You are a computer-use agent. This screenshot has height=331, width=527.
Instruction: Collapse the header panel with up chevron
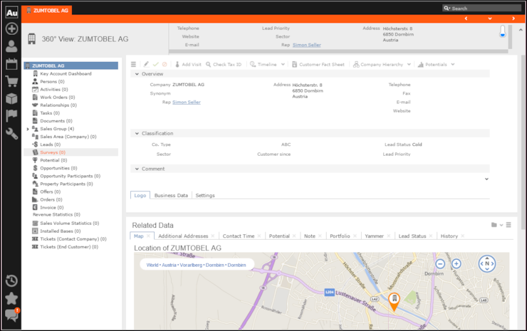tap(521, 30)
